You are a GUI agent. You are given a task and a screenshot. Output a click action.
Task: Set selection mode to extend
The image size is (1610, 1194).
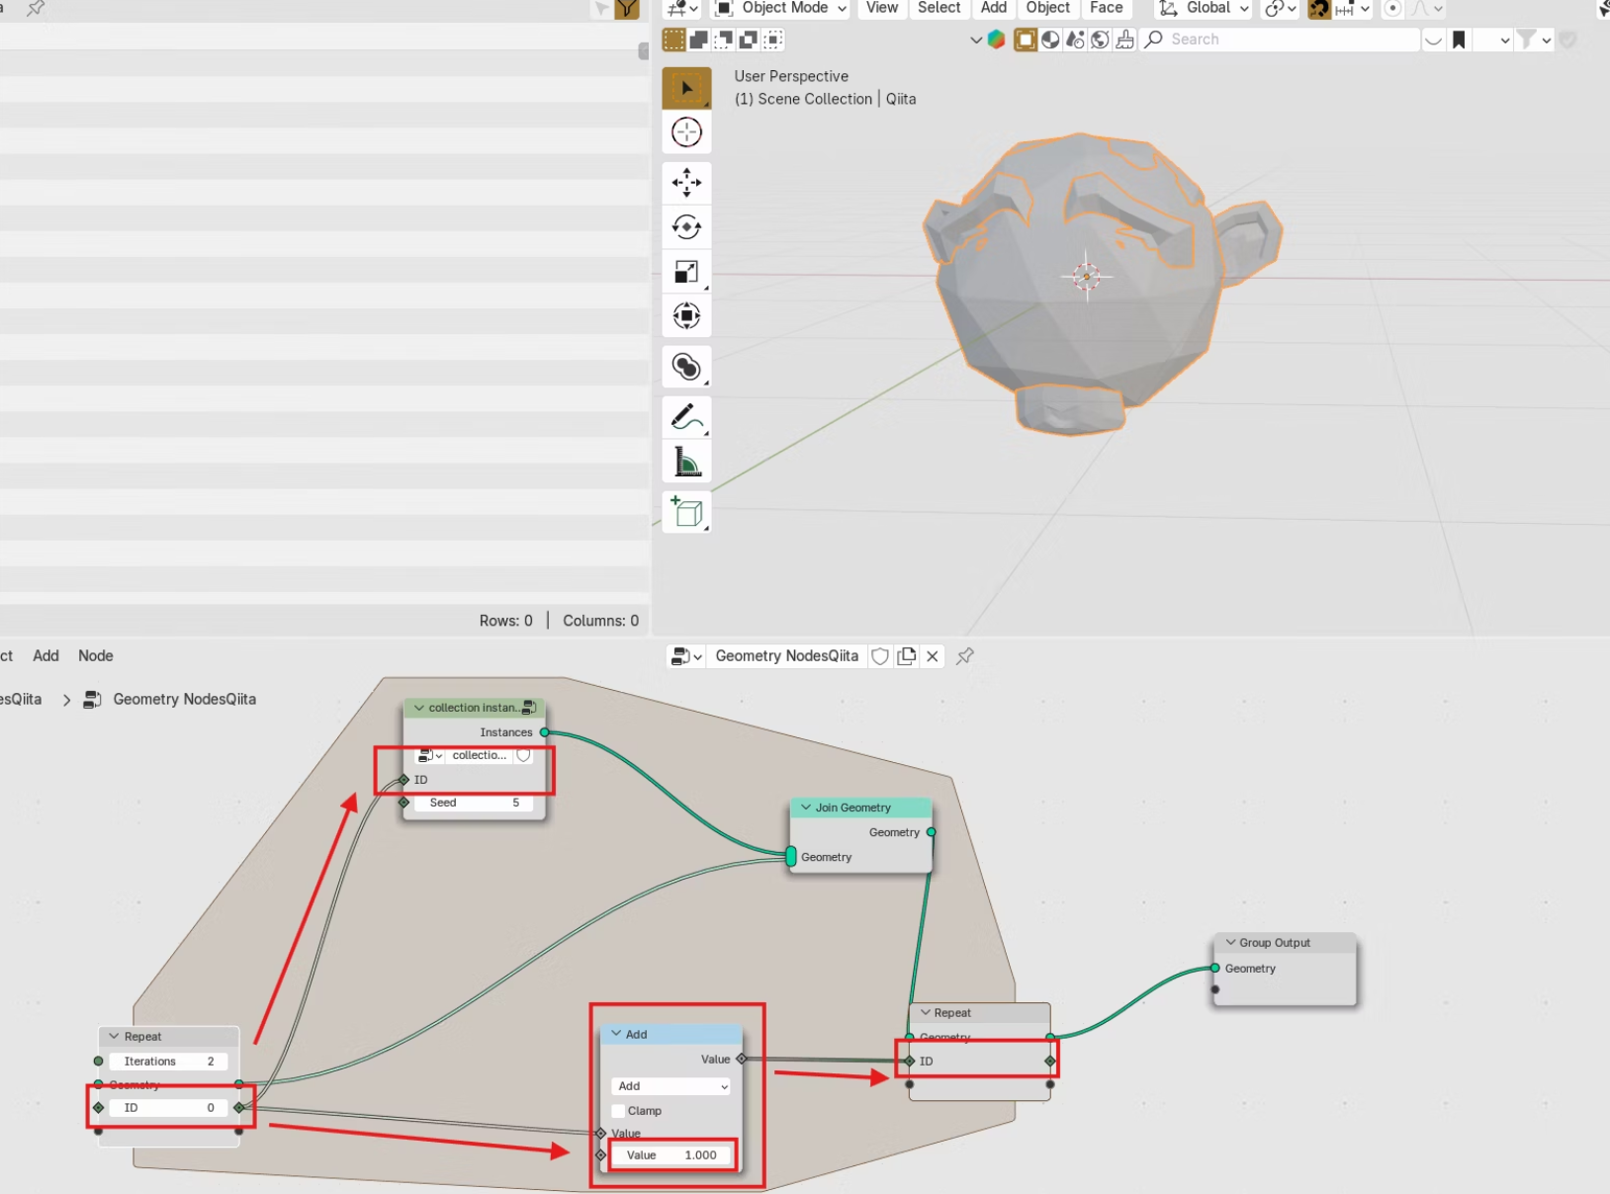click(698, 40)
